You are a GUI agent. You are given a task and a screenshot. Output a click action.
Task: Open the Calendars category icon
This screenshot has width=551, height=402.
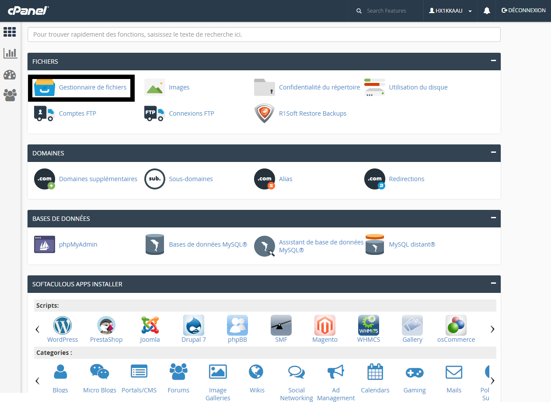tap(375, 372)
